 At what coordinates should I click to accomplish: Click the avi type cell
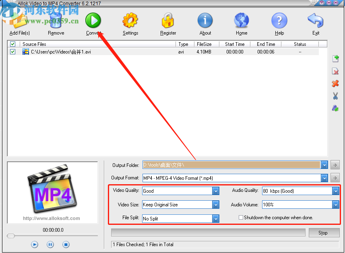pos(181,52)
